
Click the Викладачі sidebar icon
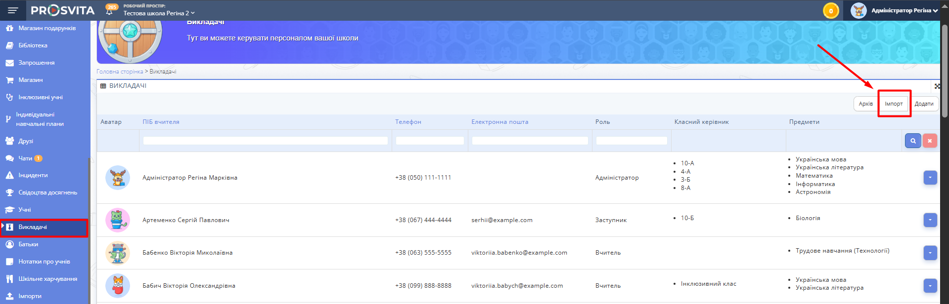9,227
